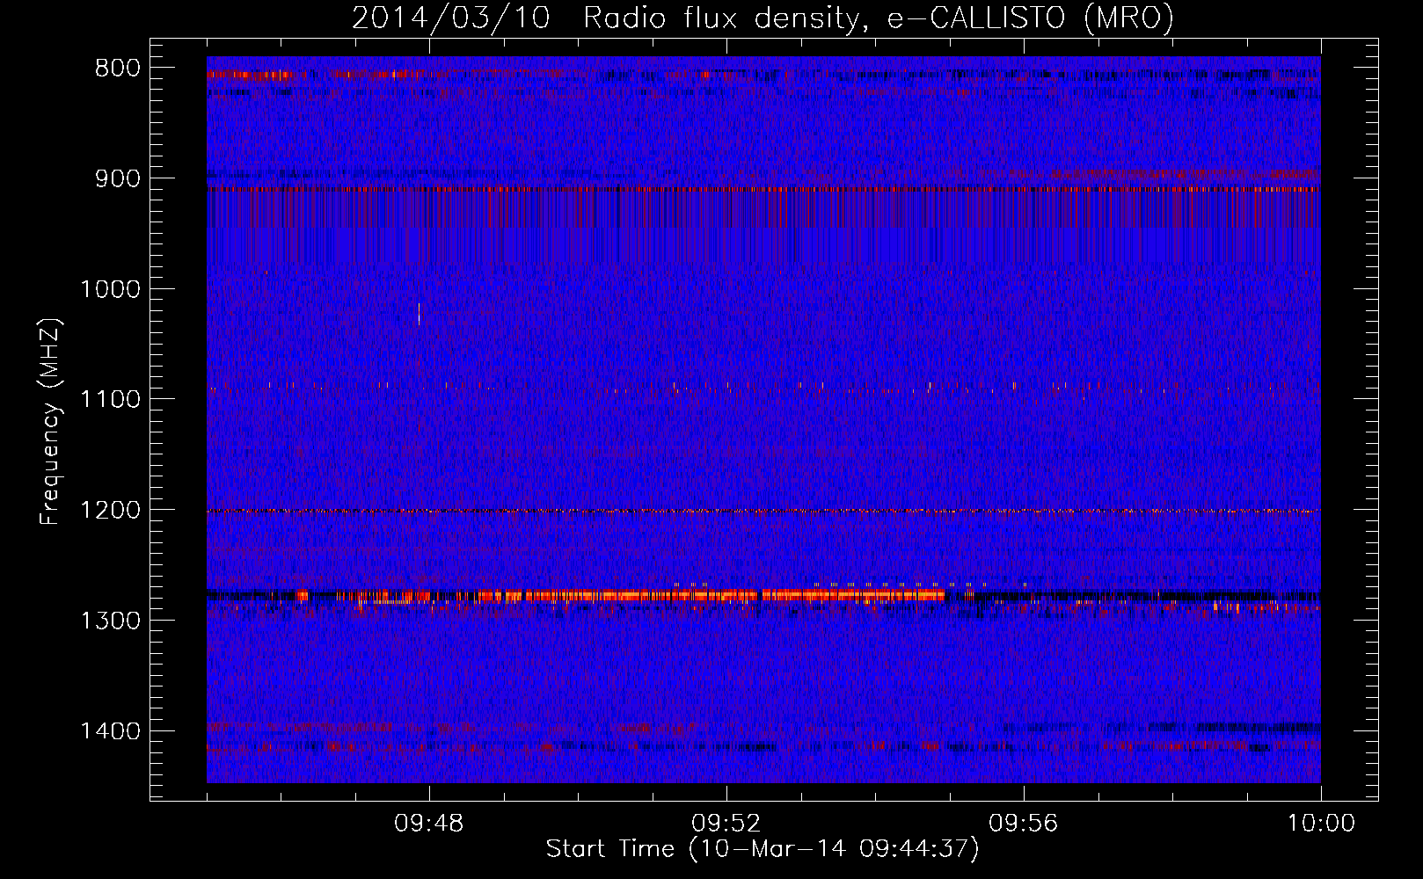Click the 1200 frequency tick label
The width and height of the screenshot is (1423, 879).
(x=110, y=511)
